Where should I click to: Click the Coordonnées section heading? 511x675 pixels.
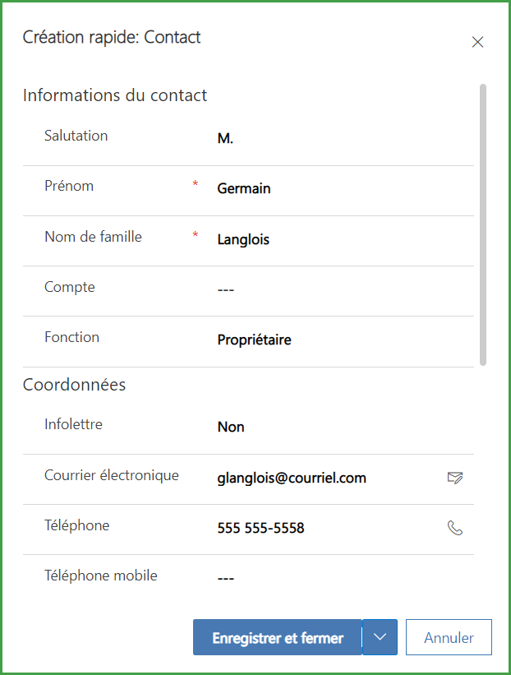pyautogui.click(x=74, y=385)
